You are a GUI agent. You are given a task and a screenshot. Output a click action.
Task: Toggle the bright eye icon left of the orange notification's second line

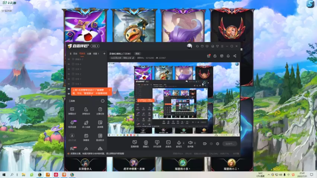[x=69, y=94]
